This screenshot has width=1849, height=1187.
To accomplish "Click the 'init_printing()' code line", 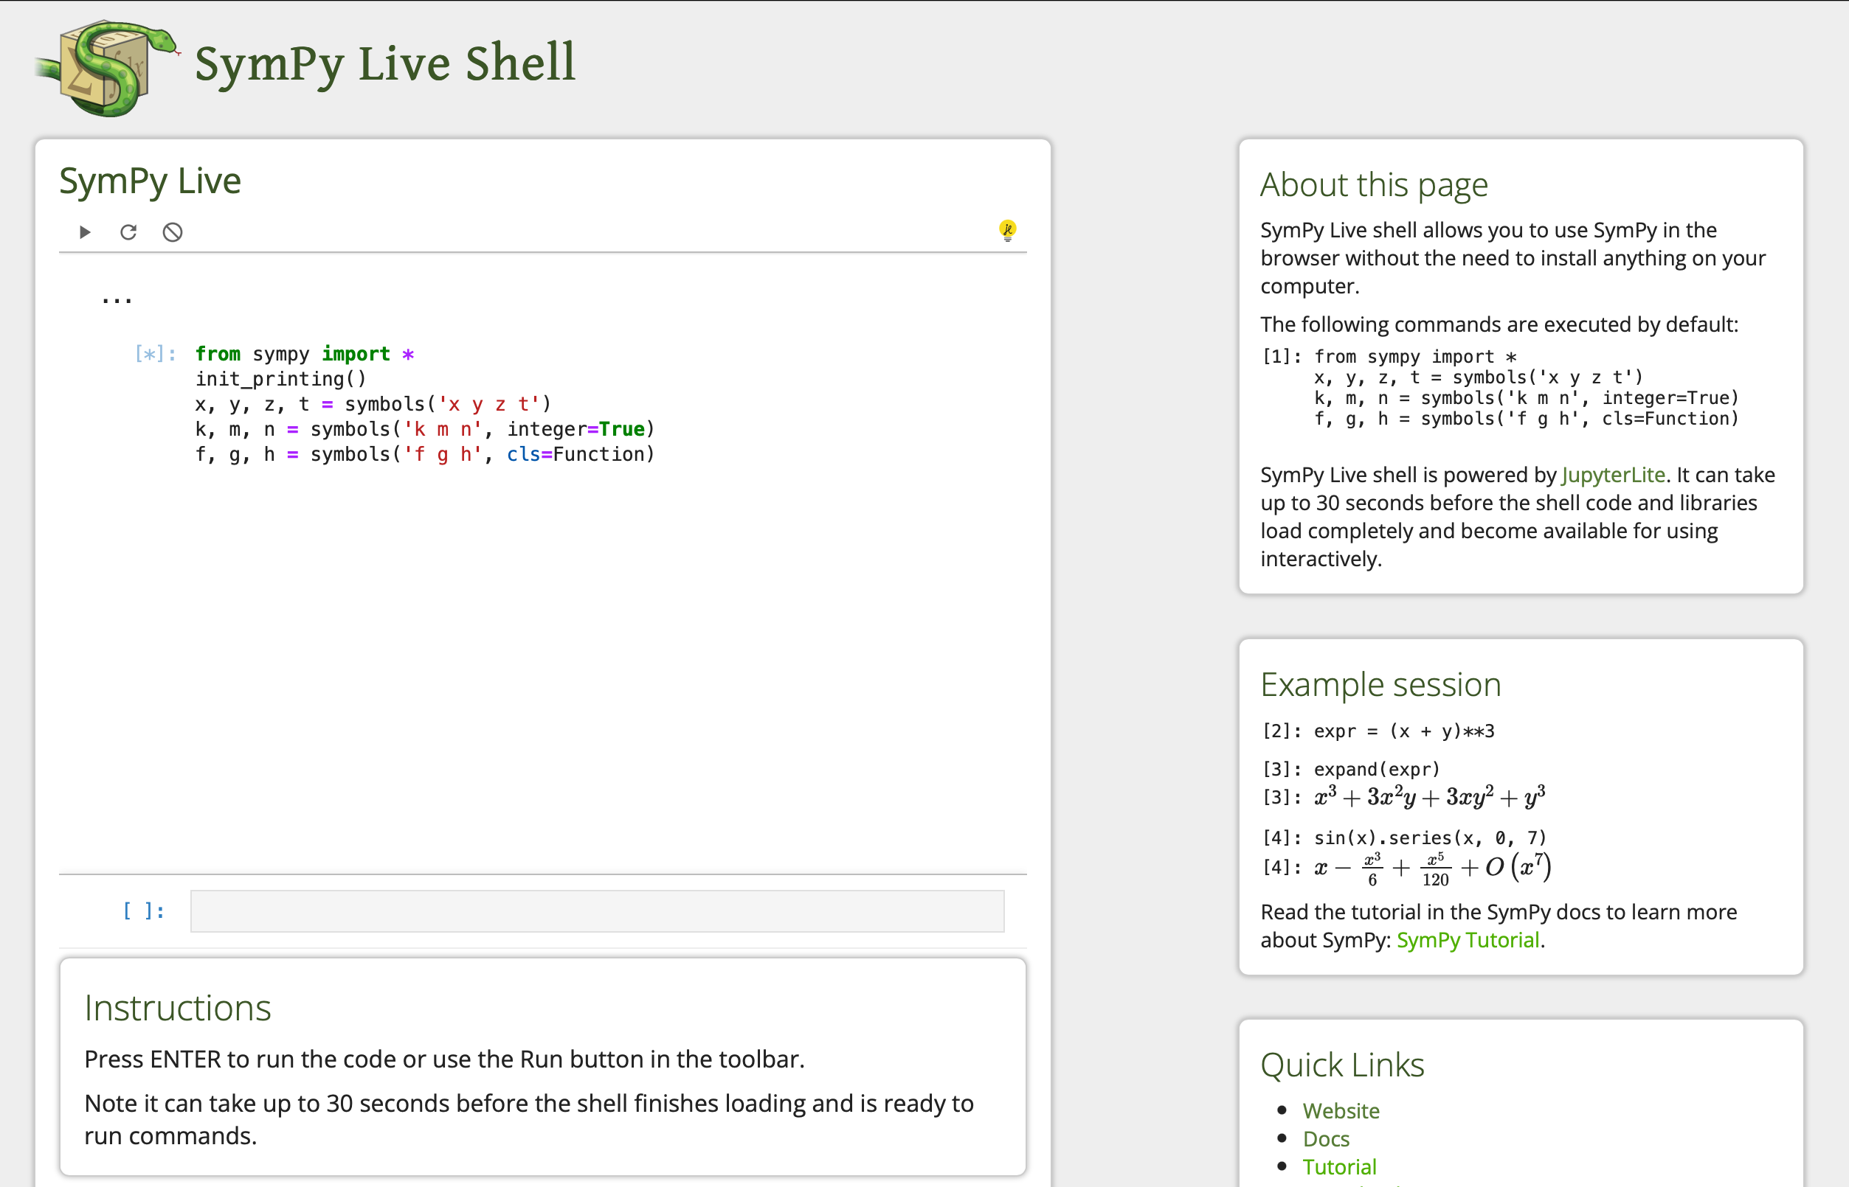I will (281, 379).
